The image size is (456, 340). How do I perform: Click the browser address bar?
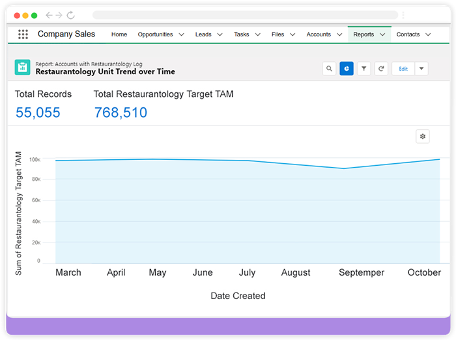click(245, 15)
